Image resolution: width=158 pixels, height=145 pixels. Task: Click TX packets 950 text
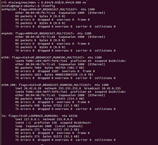coord(27,106)
